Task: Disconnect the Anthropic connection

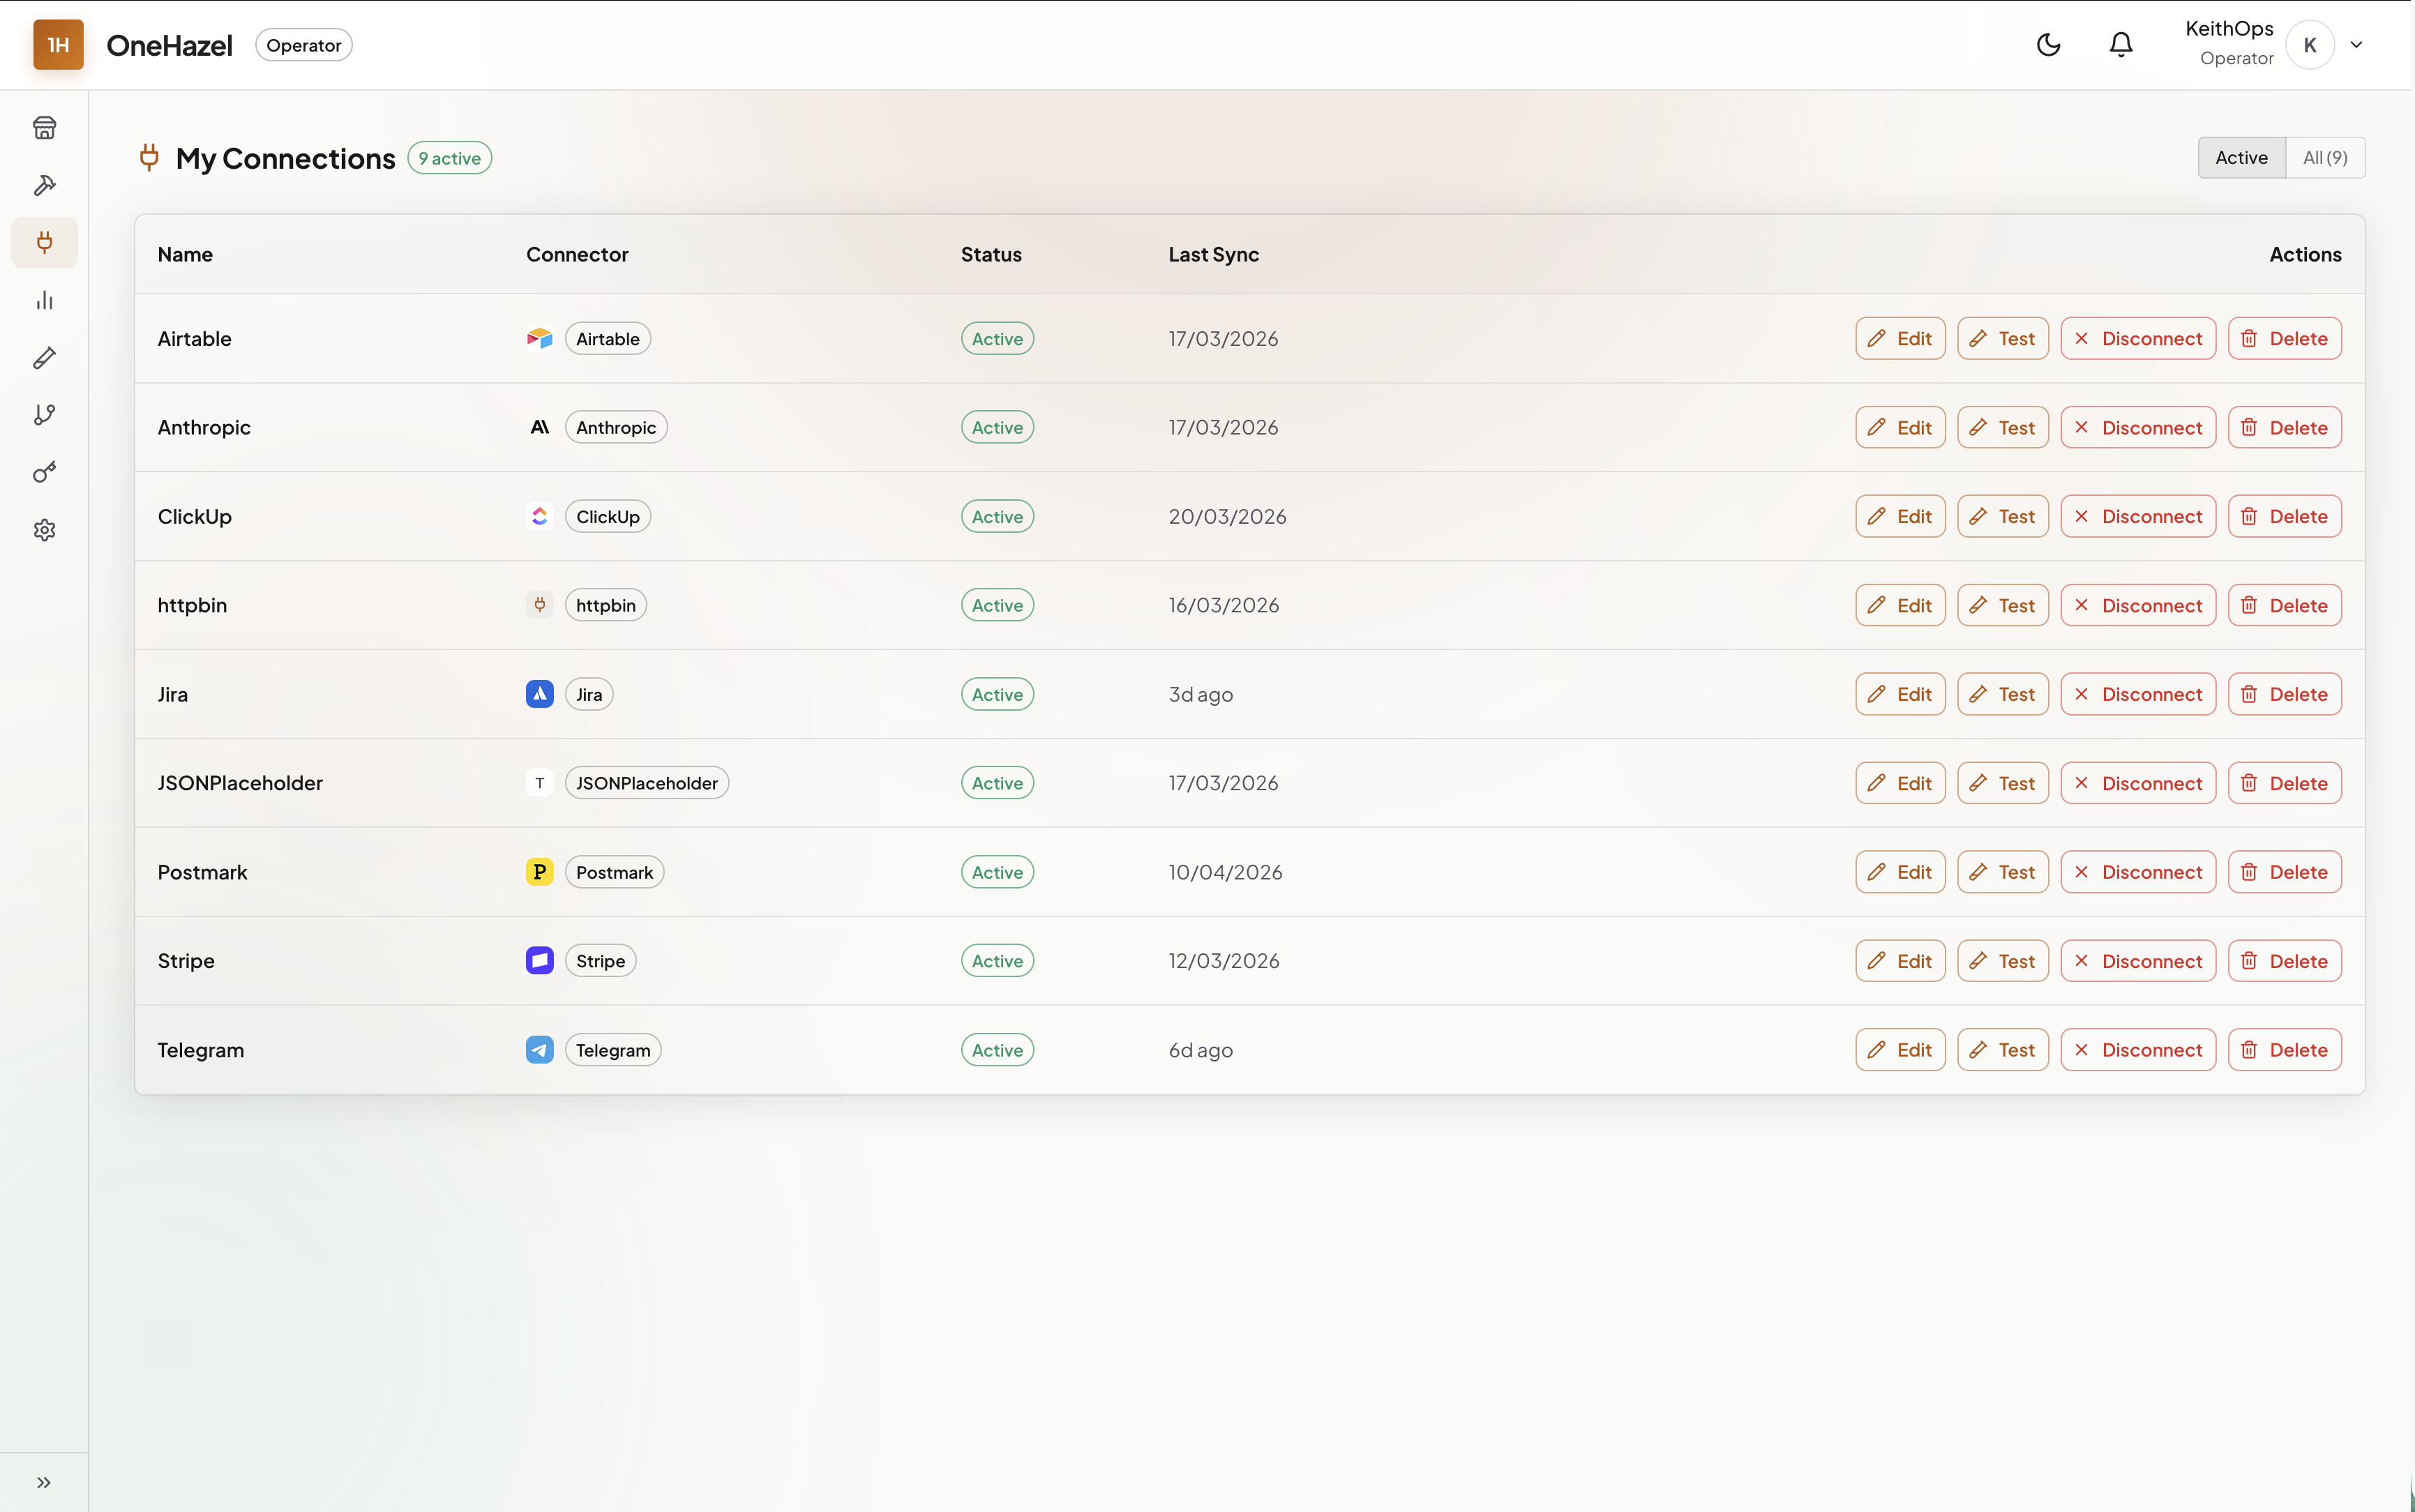Action: click(2138, 427)
